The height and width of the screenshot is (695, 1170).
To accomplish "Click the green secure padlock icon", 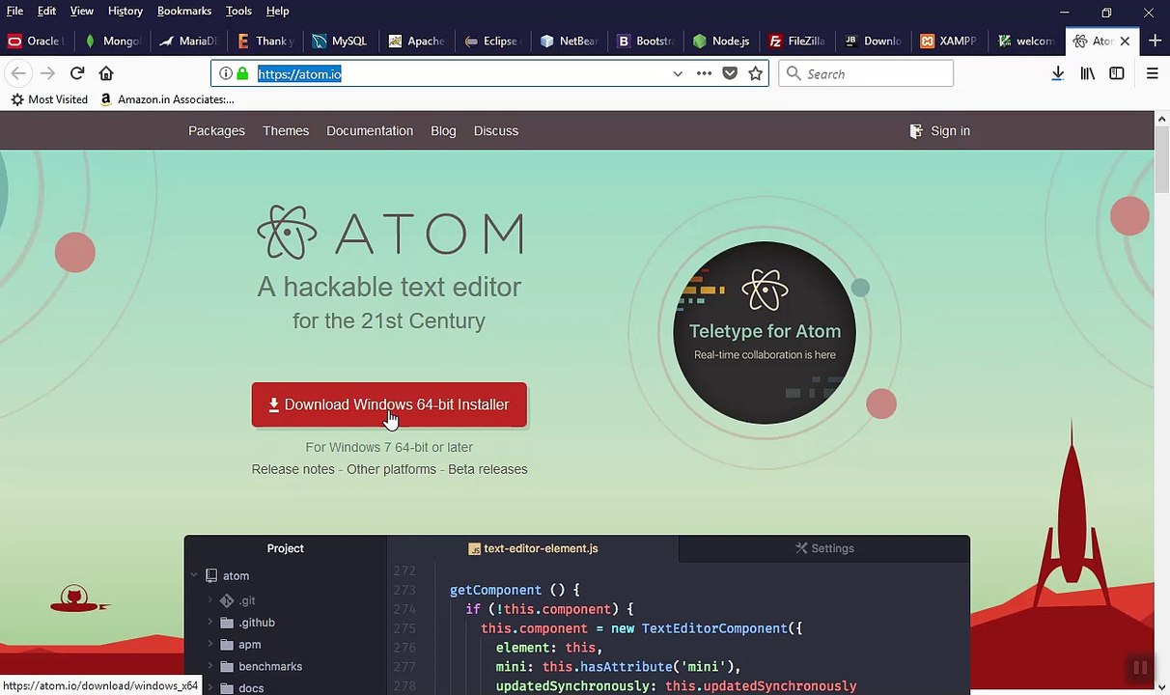I will [x=242, y=73].
